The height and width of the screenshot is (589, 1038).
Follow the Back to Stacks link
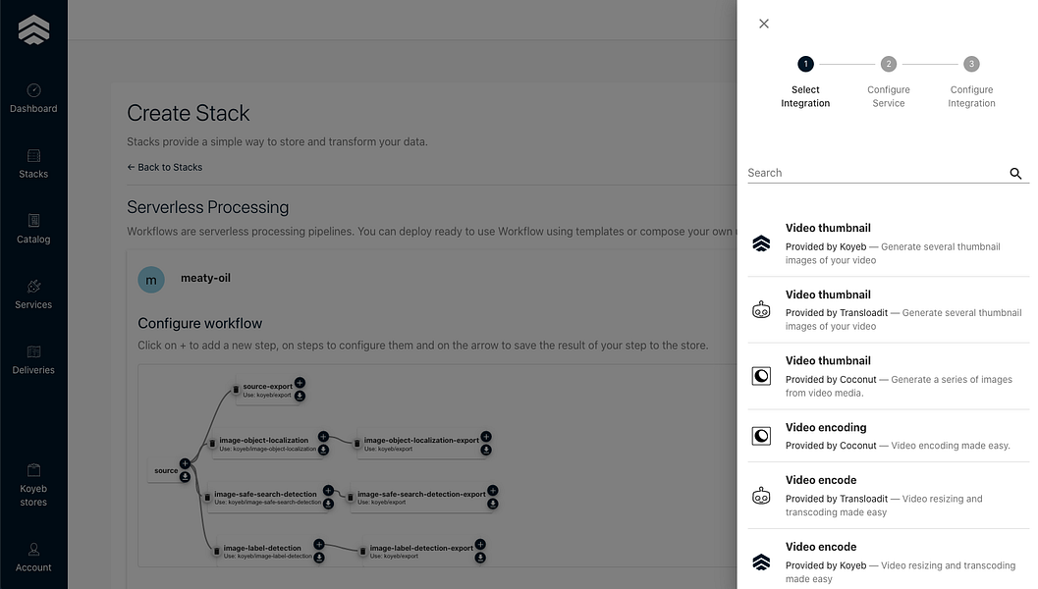click(165, 167)
